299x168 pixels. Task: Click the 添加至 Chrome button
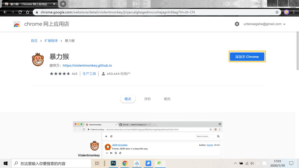[247, 56]
